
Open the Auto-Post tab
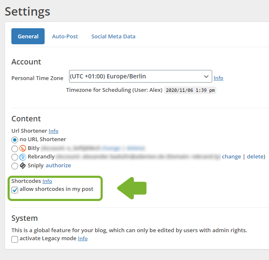click(65, 36)
